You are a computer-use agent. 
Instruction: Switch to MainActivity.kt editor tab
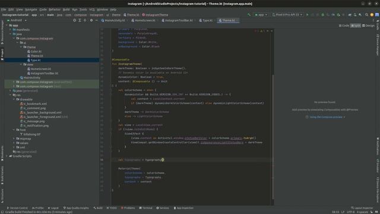tap(113, 20)
